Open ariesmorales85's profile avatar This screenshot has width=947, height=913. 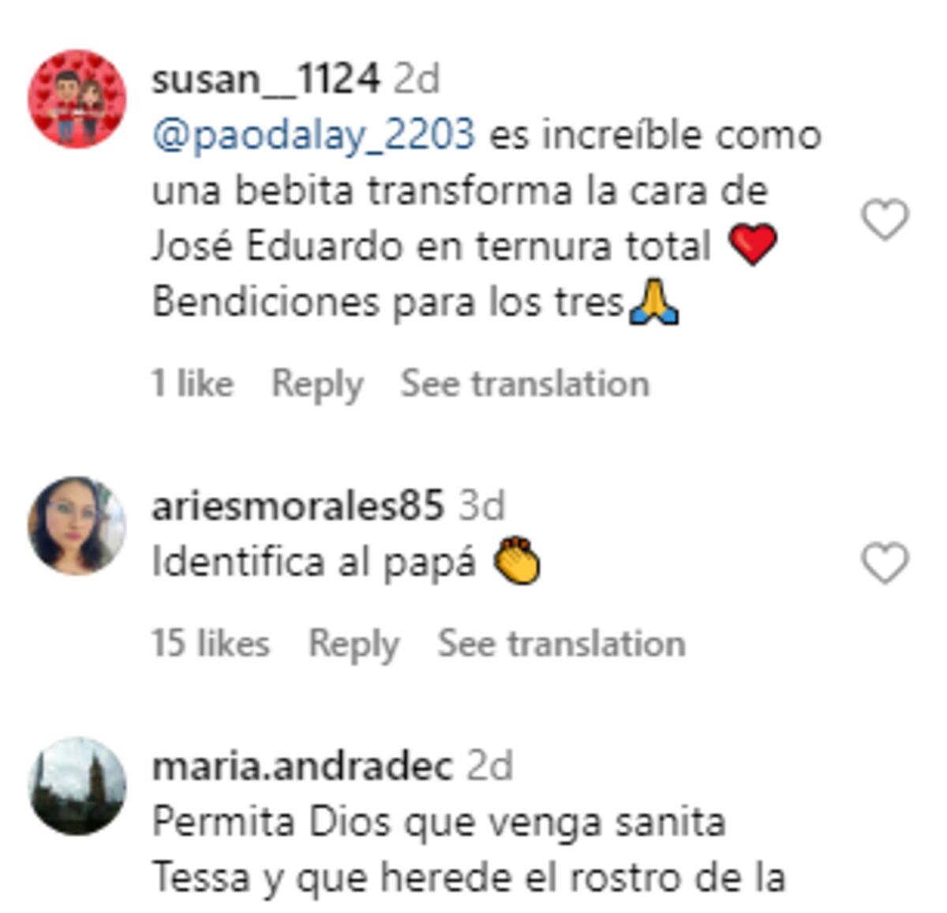coord(77,525)
